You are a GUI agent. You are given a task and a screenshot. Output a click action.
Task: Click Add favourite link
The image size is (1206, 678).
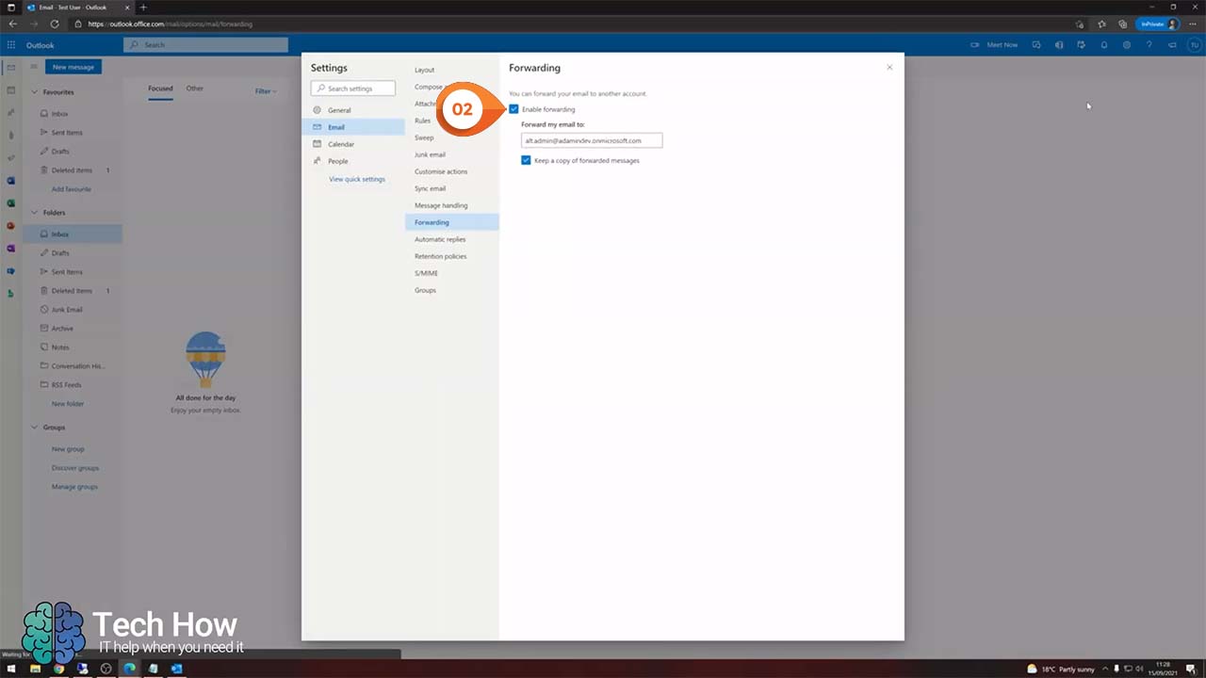tap(72, 189)
